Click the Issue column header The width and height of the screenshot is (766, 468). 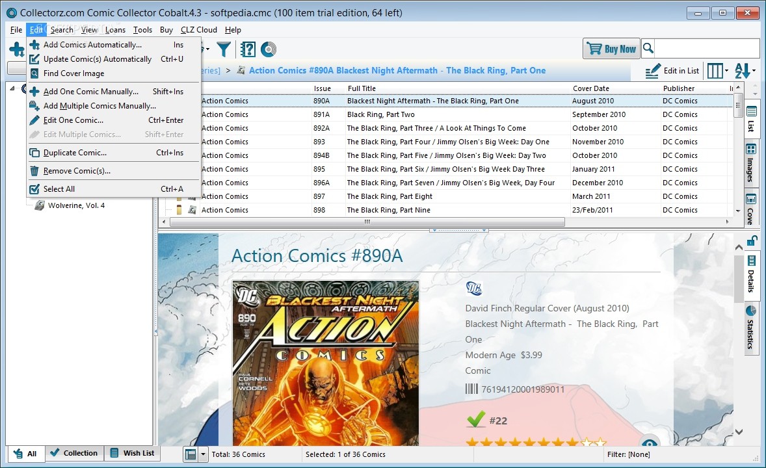[323, 88]
